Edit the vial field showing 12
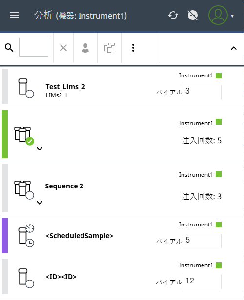This screenshot has height=300, width=244. pos(202,282)
